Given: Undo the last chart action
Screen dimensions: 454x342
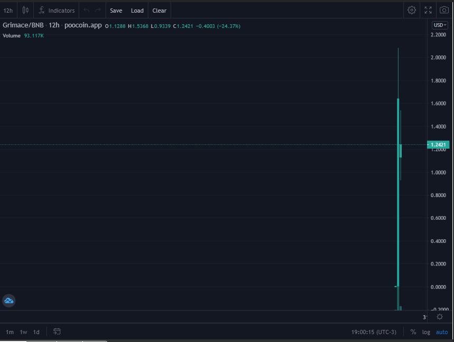Looking at the screenshot, I should [86, 11].
